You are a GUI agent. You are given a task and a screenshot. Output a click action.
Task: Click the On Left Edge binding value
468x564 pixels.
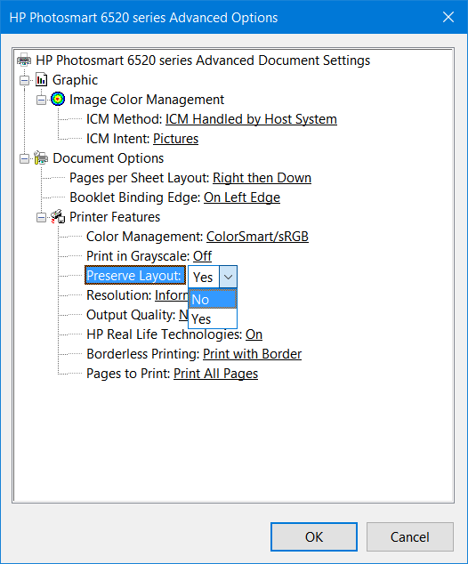[242, 197]
